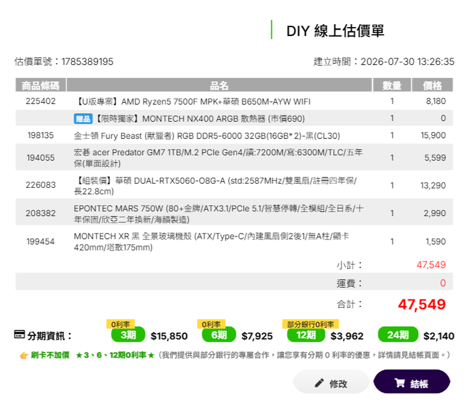The width and height of the screenshot is (469, 408).
Task: Click the 價格 column header
Action: point(432,85)
